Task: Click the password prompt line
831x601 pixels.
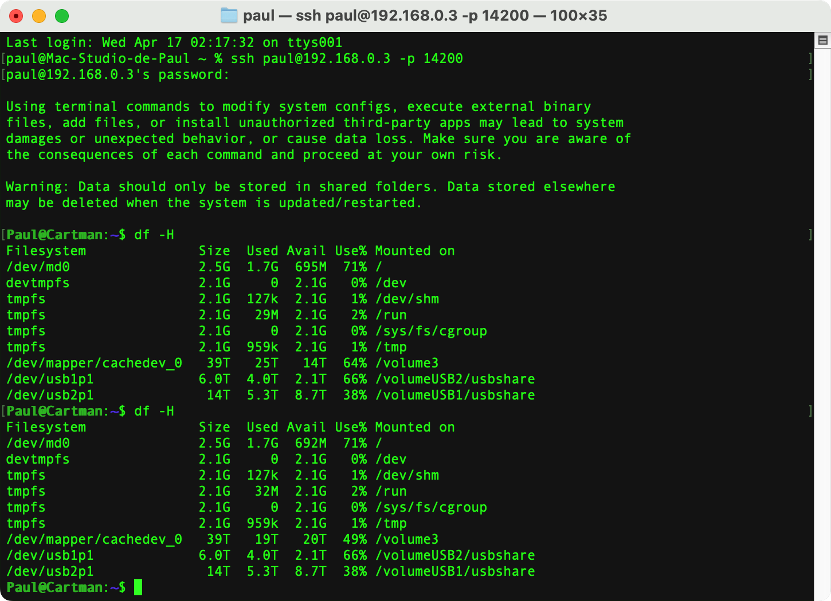Action: (117, 74)
